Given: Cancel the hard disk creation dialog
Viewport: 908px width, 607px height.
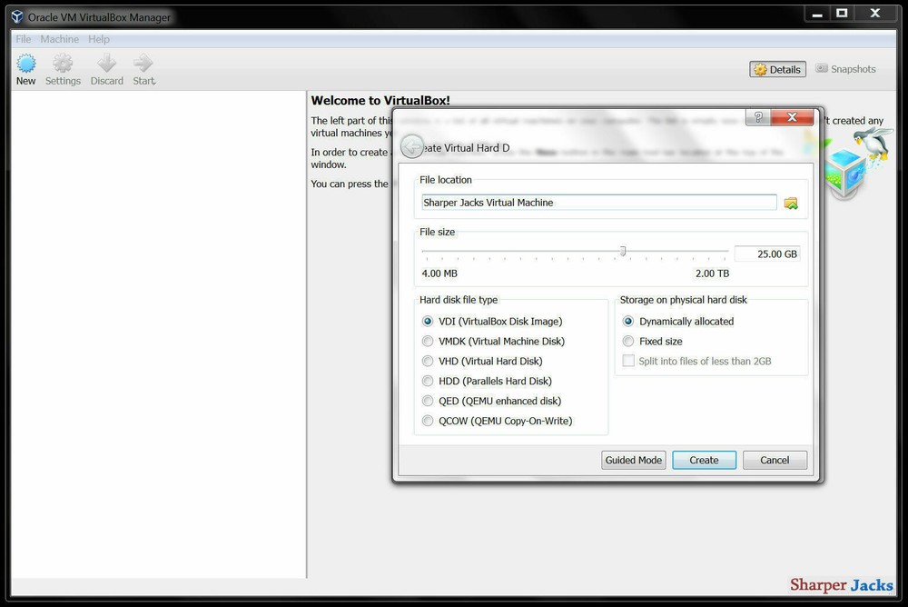Looking at the screenshot, I should pos(775,460).
